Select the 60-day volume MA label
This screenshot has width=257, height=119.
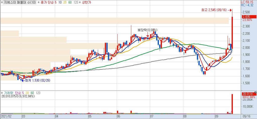coord(32,93)
